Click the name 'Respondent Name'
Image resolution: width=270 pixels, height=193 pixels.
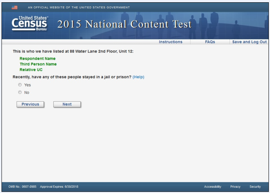click(x=37, y=59)
